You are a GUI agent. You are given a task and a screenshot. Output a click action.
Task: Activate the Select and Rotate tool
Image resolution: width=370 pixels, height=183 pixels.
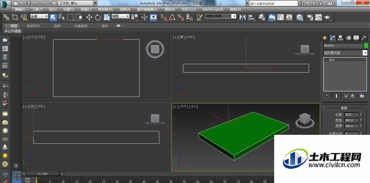click(98, 17)
